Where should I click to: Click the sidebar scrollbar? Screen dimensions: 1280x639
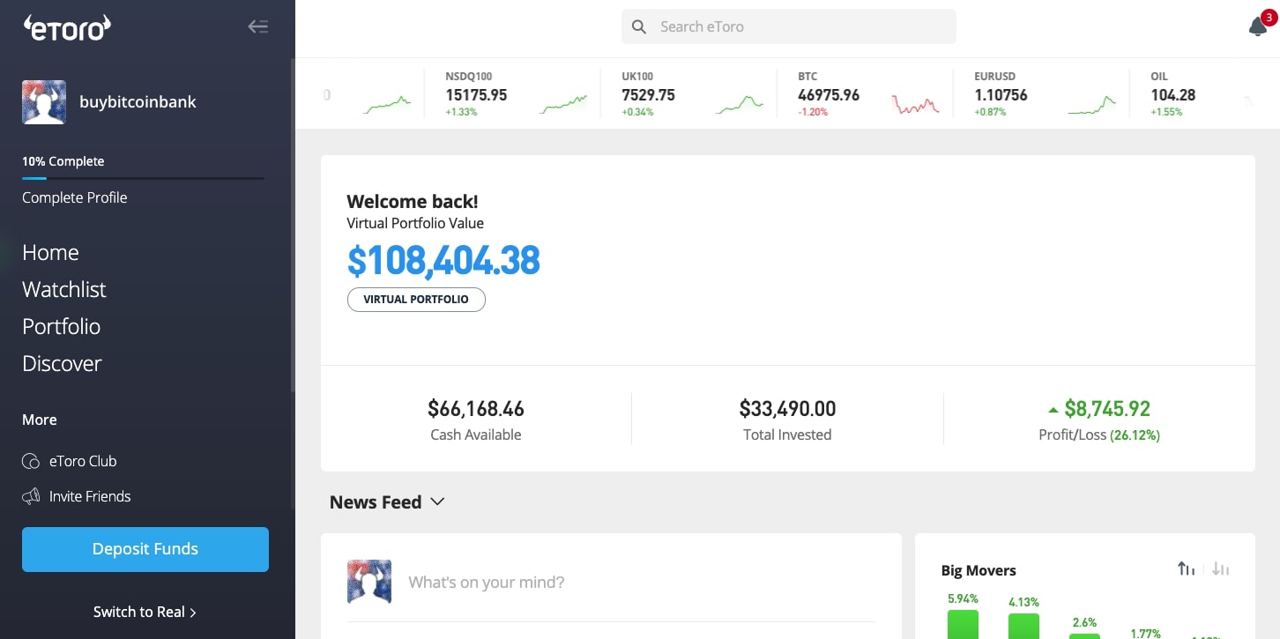click(293, 225)
